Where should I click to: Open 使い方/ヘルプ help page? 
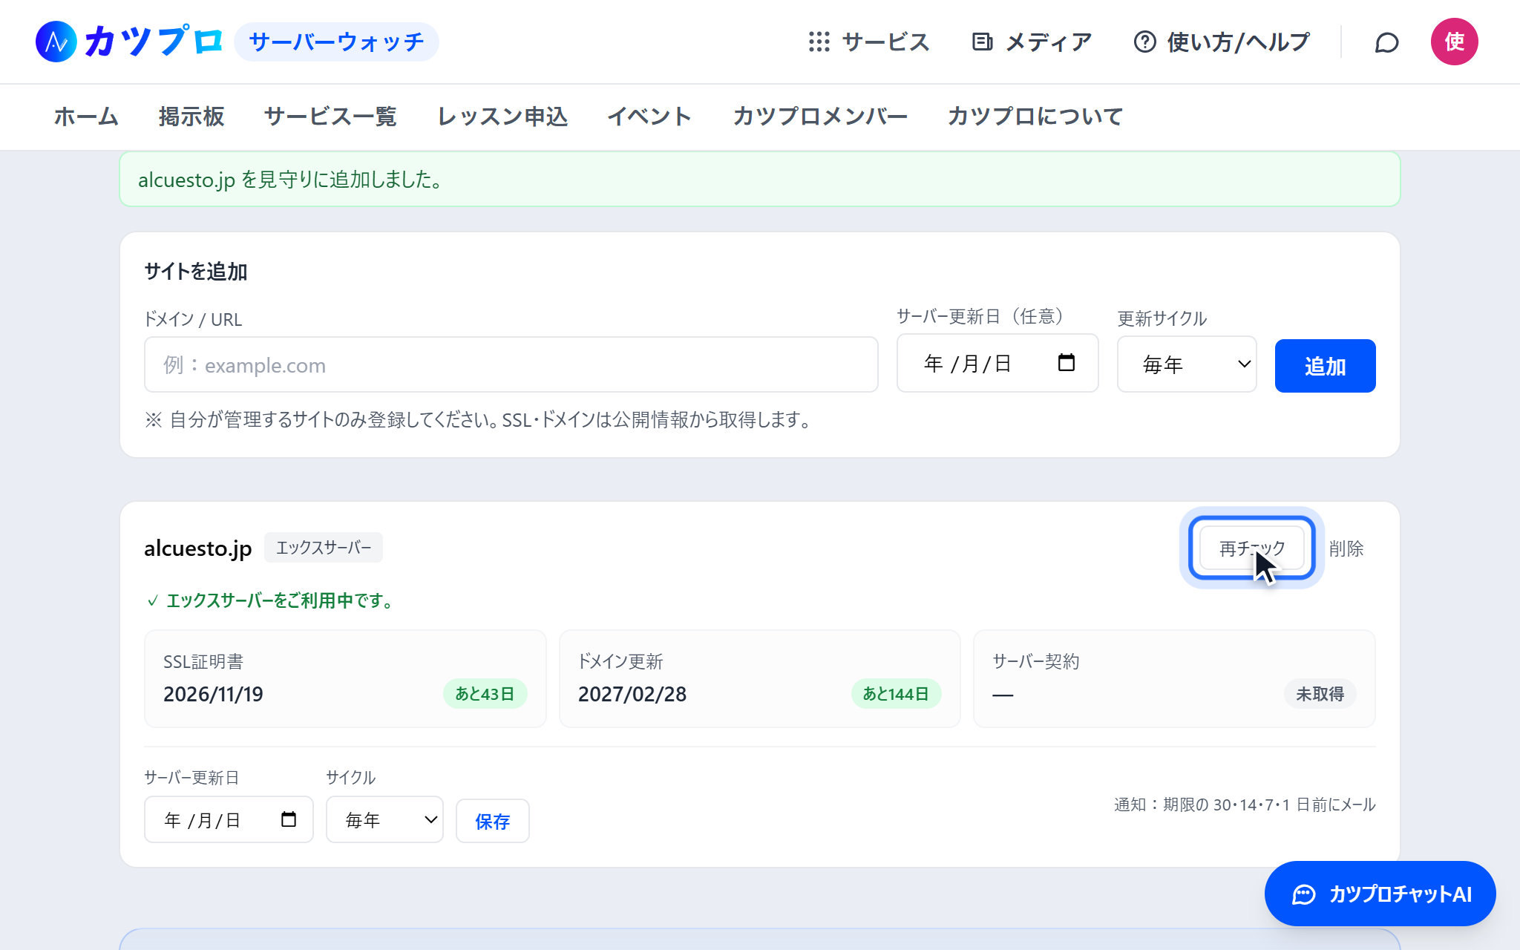click(x=1222, y=42)
